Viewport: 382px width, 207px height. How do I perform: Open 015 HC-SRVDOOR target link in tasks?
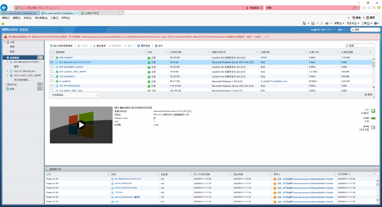tap(123, 184)
